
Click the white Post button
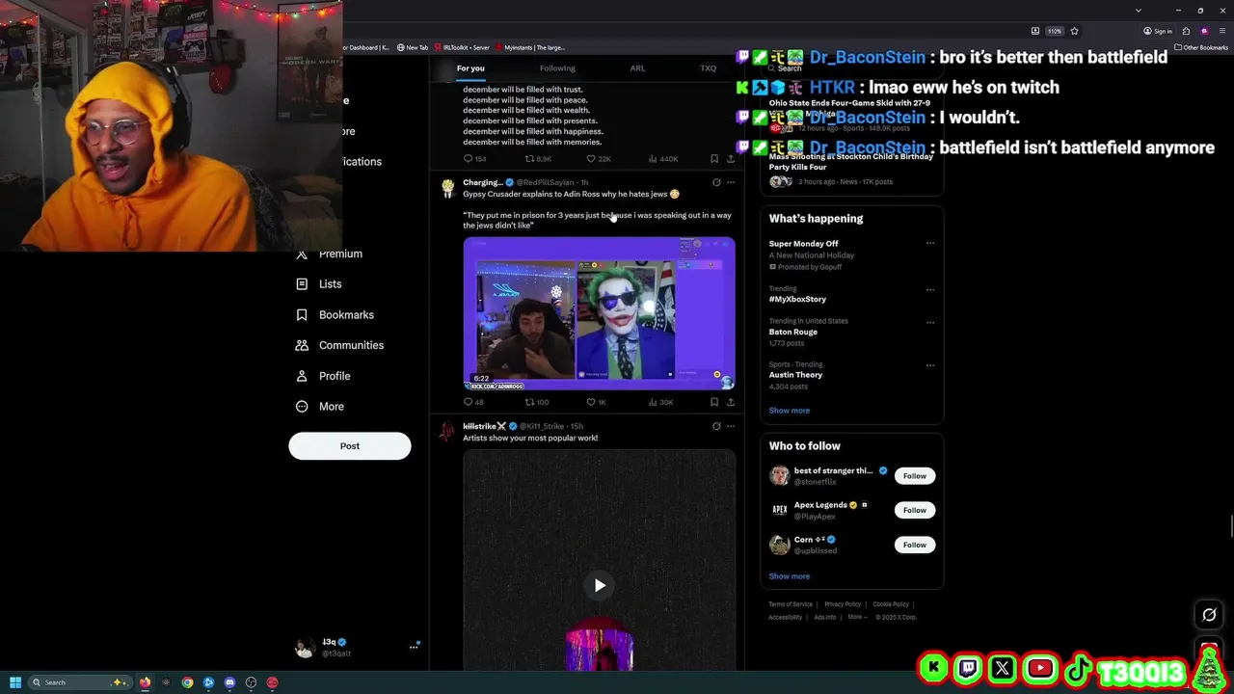click(350, 445)
